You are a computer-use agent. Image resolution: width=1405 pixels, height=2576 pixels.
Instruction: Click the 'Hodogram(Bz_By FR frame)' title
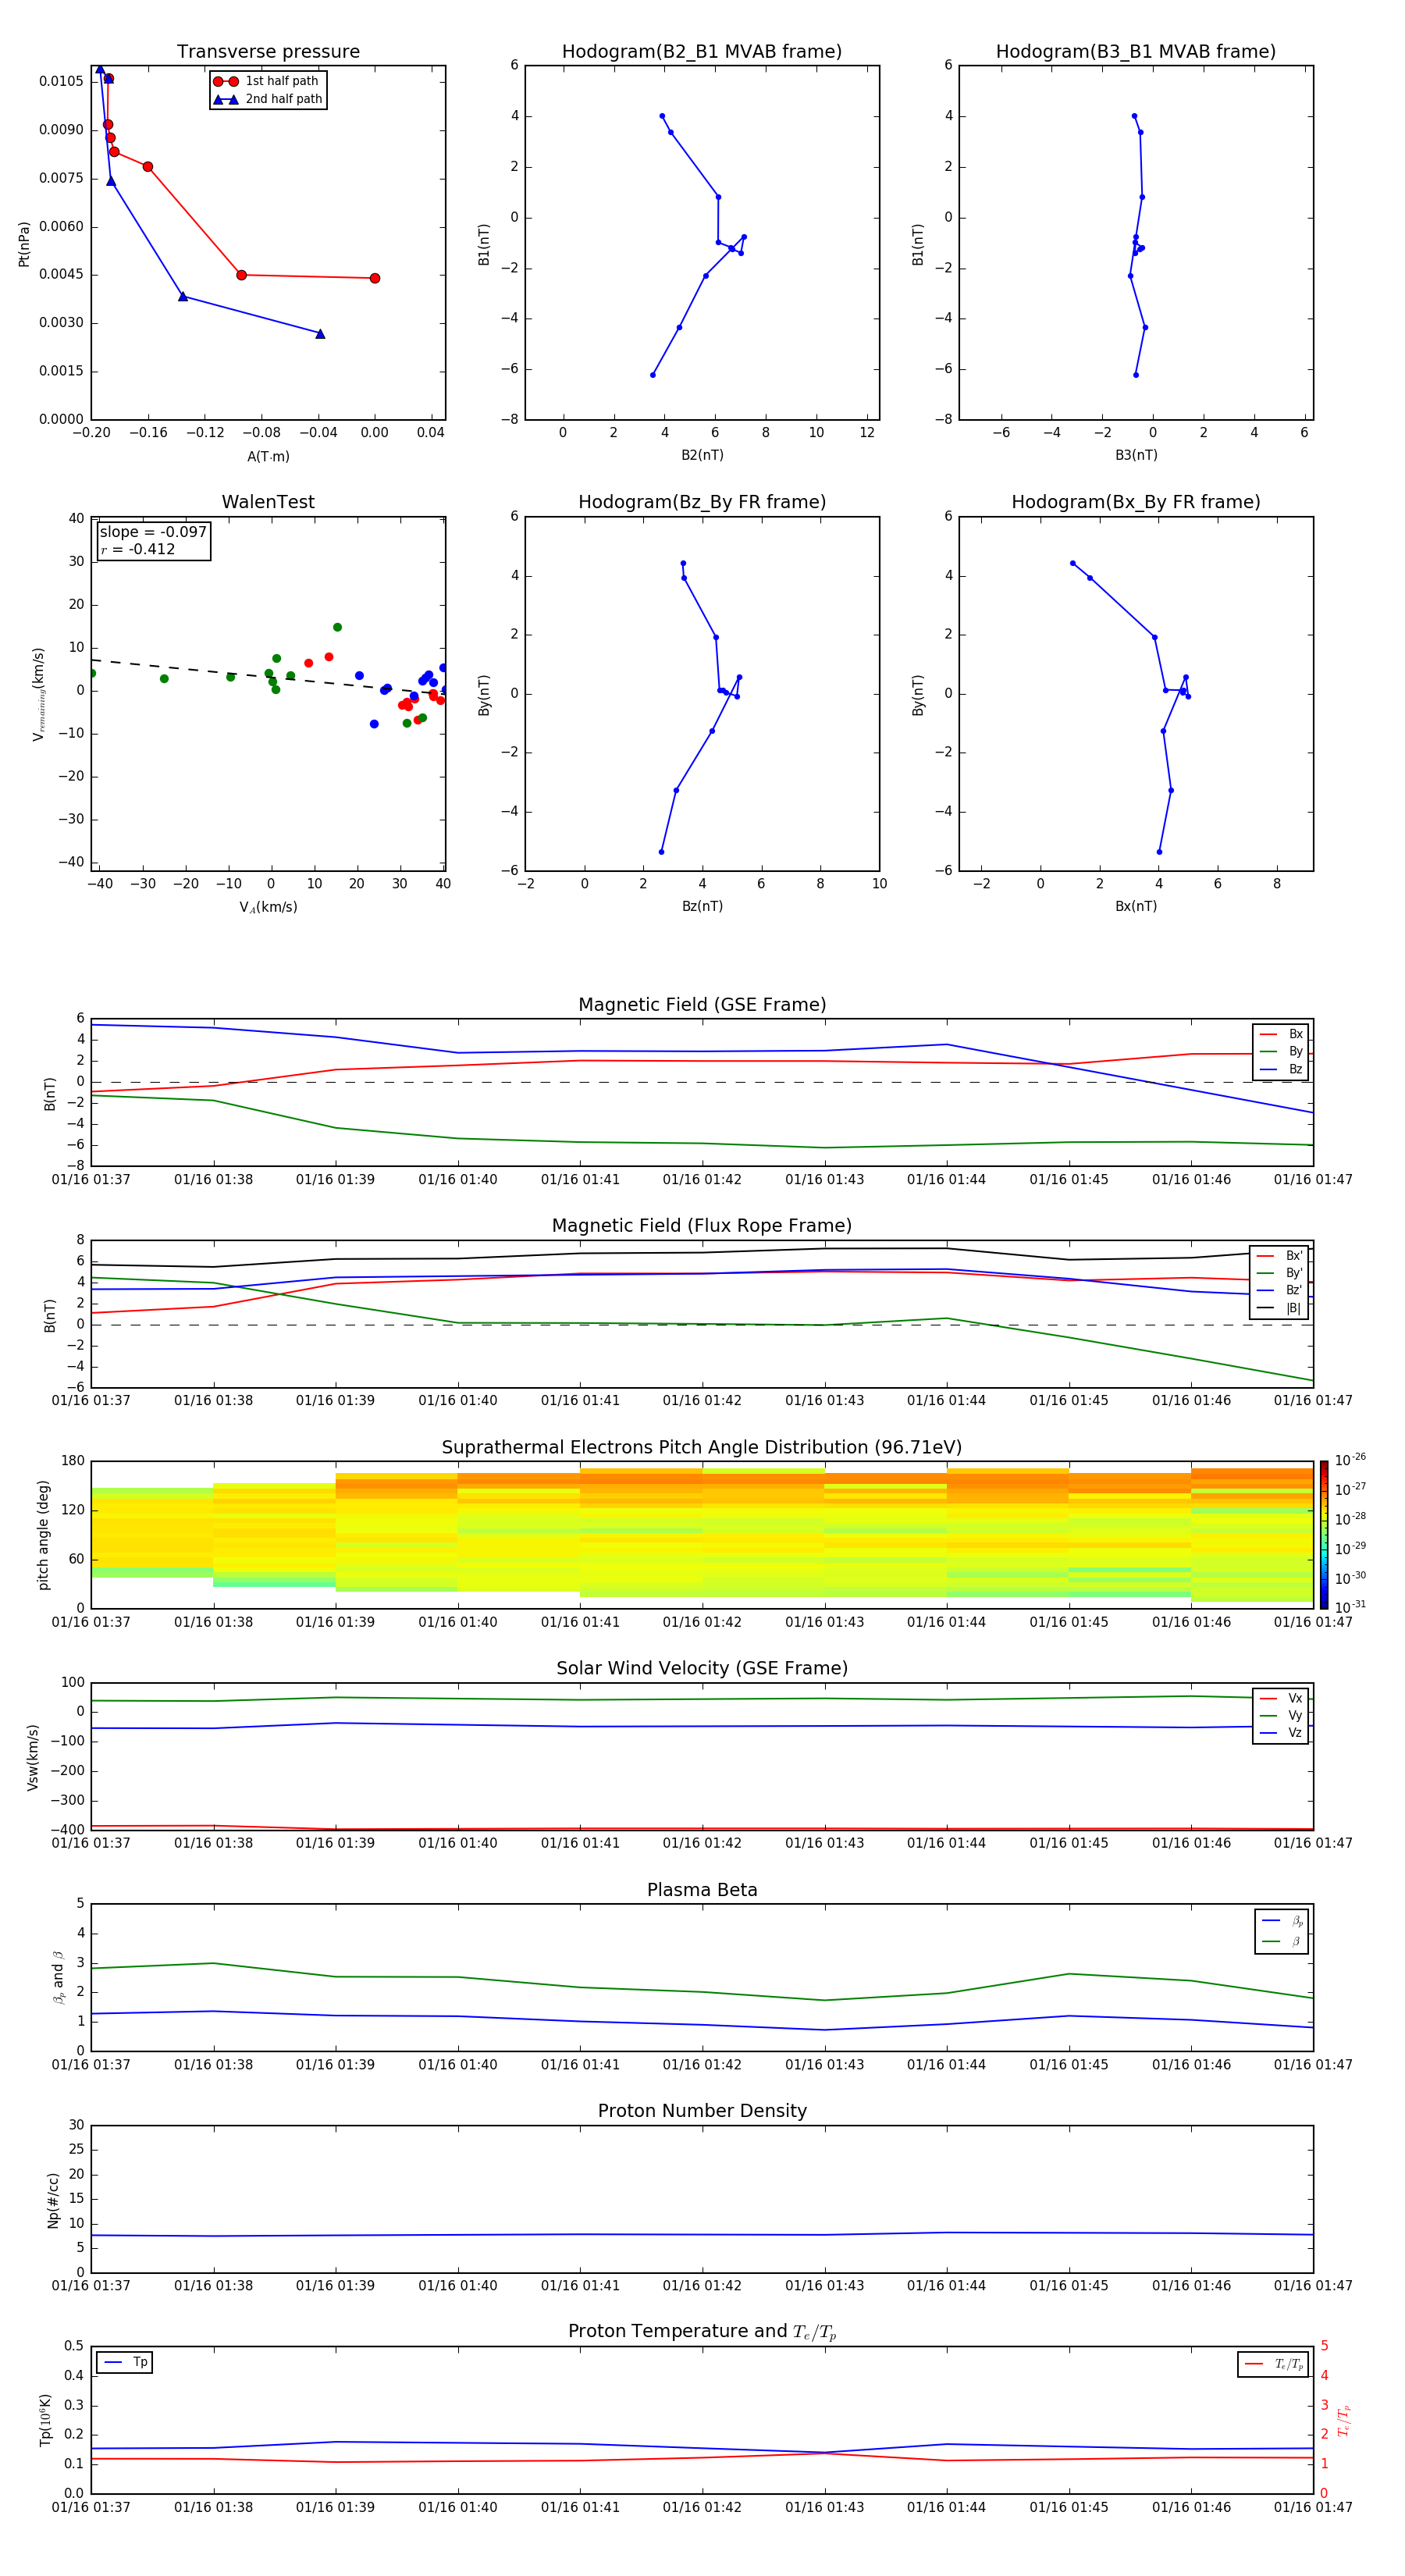702,502
